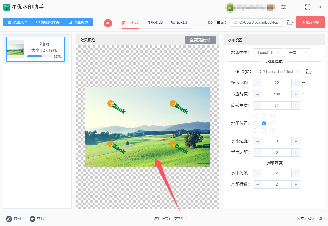Image resolution: width=328 pixels, height=226 pixels.
Task: Click the app logo in title bar
Action: (7, 7)
